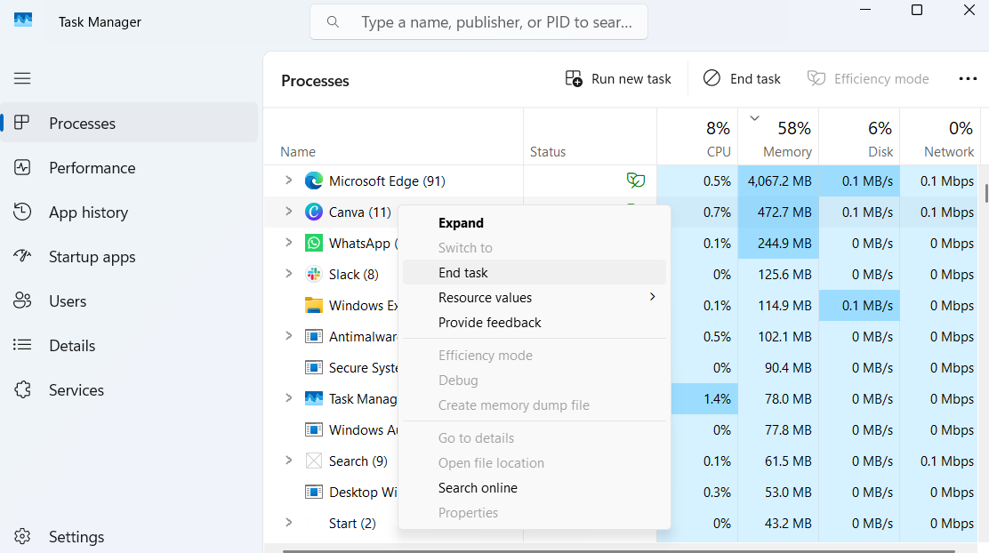This screenshot has width=989, height=553.
Task: Open App history from sidebar
Action: pyautogui.click(x=87, y=212)
